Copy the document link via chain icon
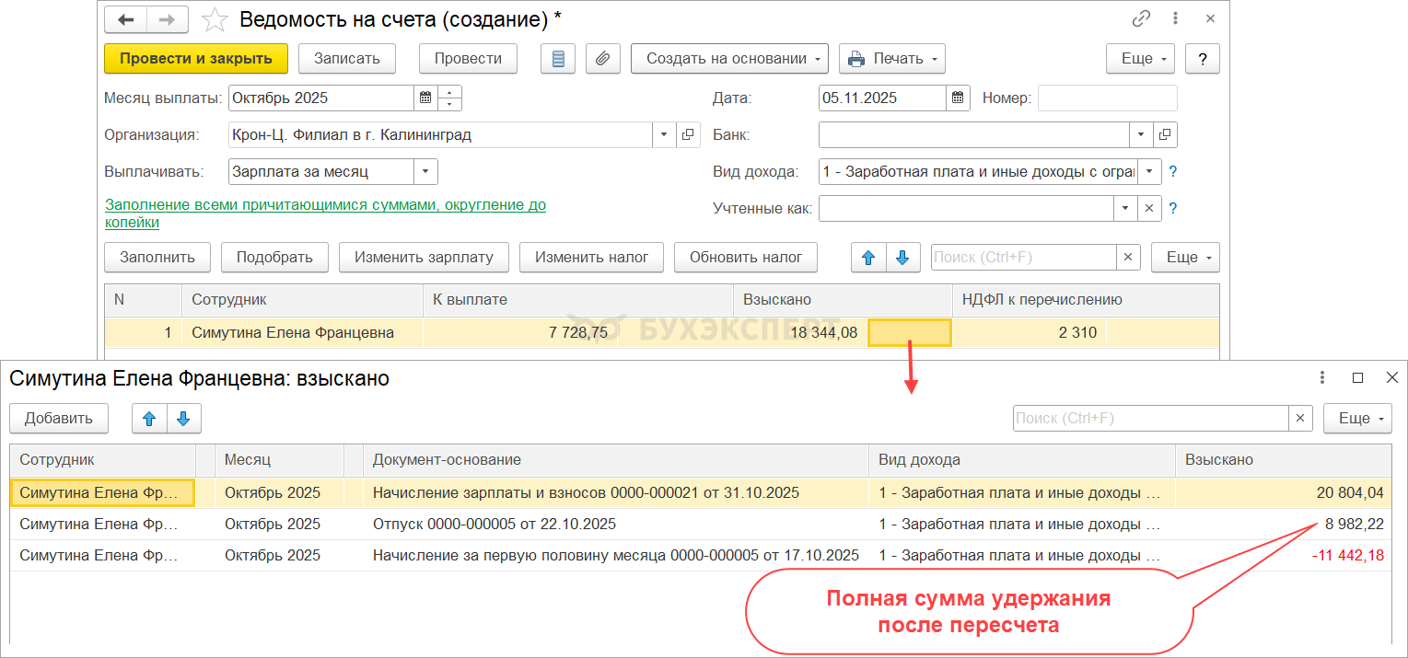The image size is (1408, 658). (x=1142, y=18)
